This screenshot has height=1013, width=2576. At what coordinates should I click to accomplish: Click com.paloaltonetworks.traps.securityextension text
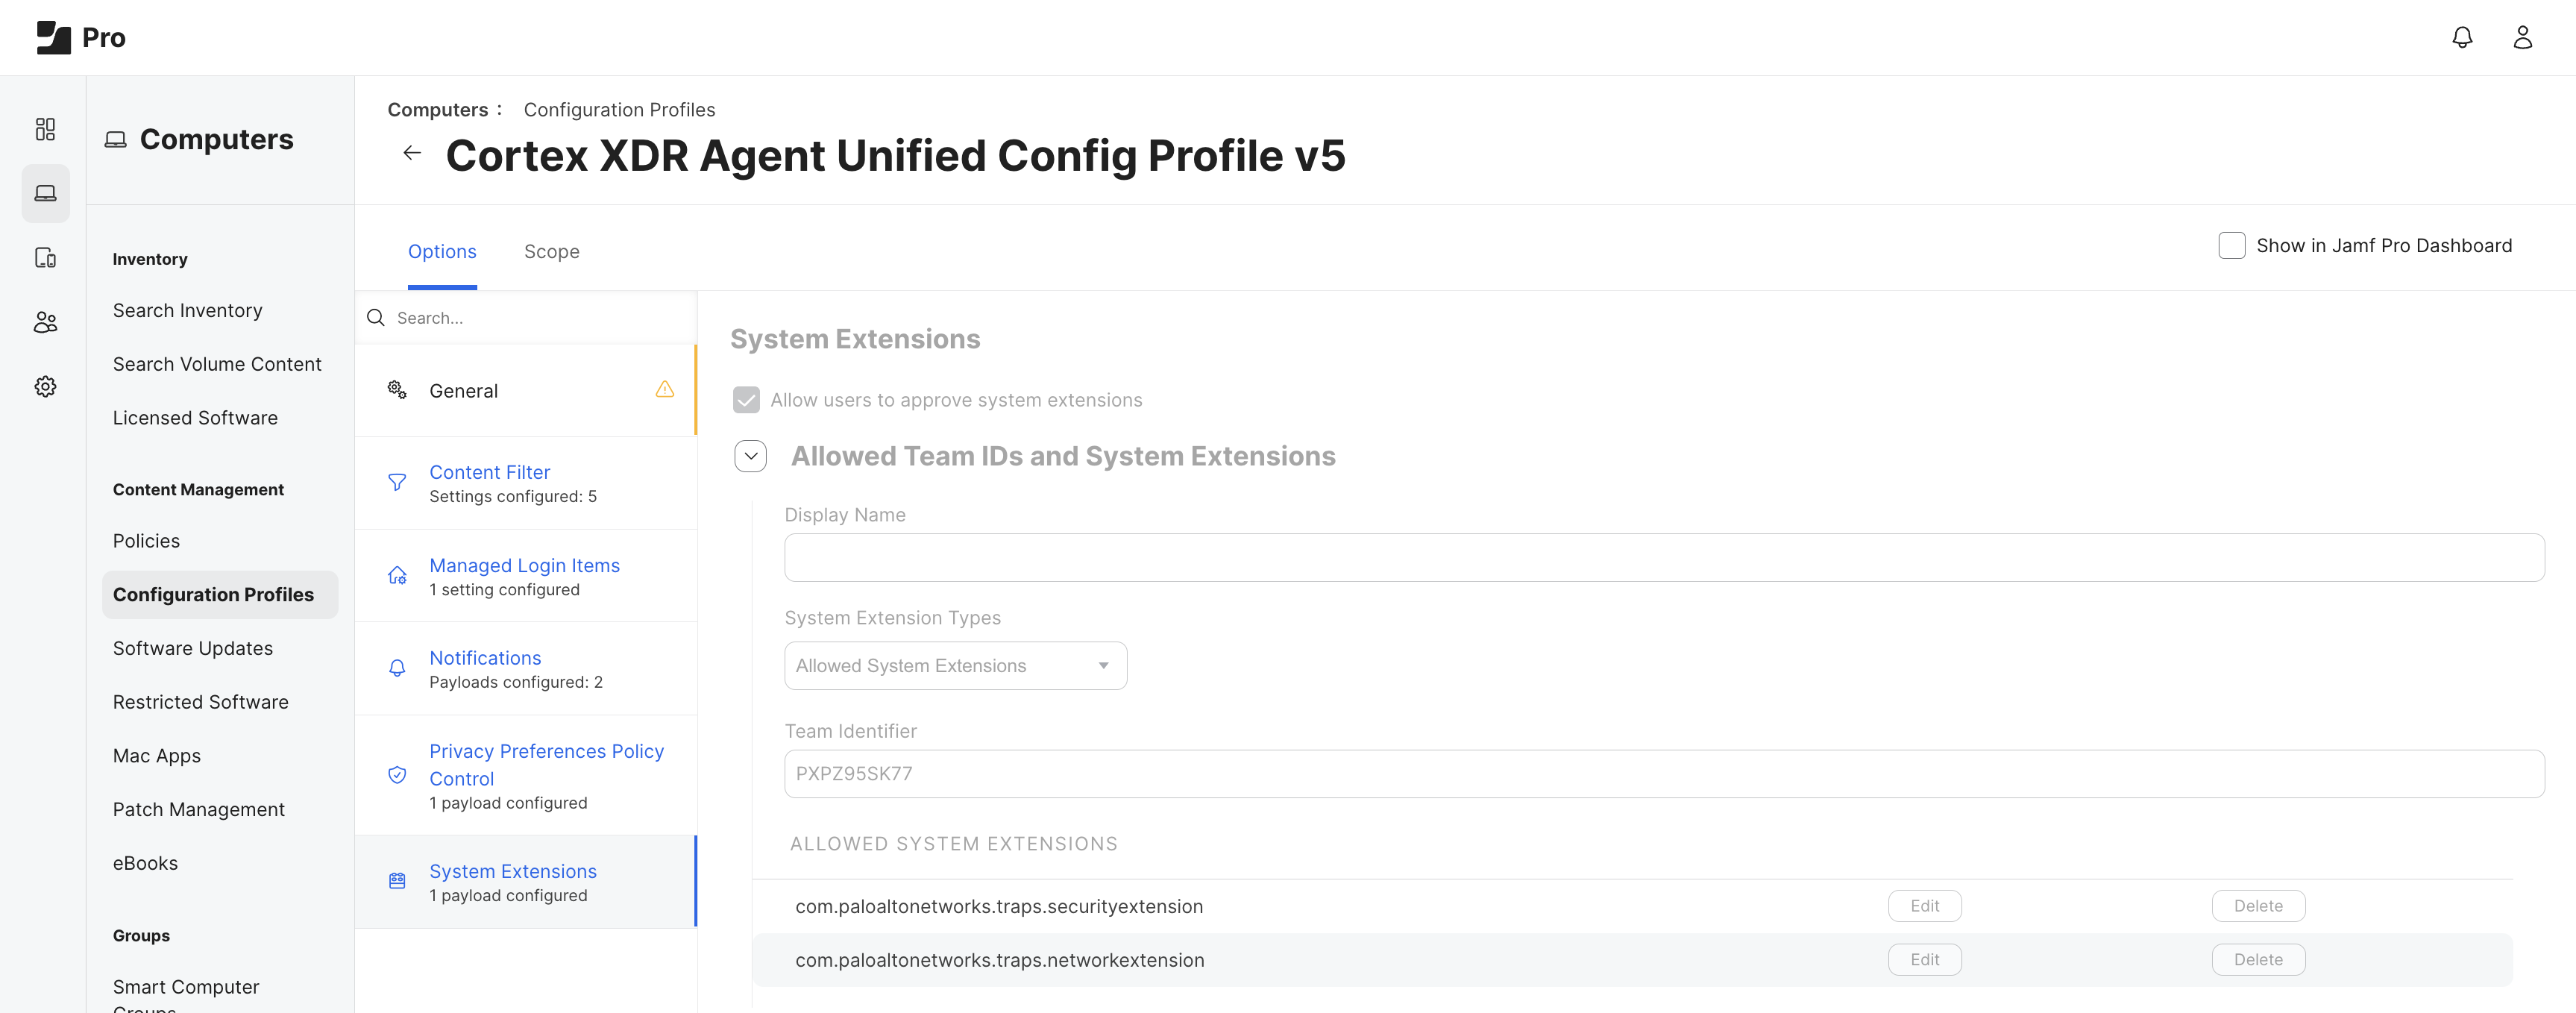point(999,907)
